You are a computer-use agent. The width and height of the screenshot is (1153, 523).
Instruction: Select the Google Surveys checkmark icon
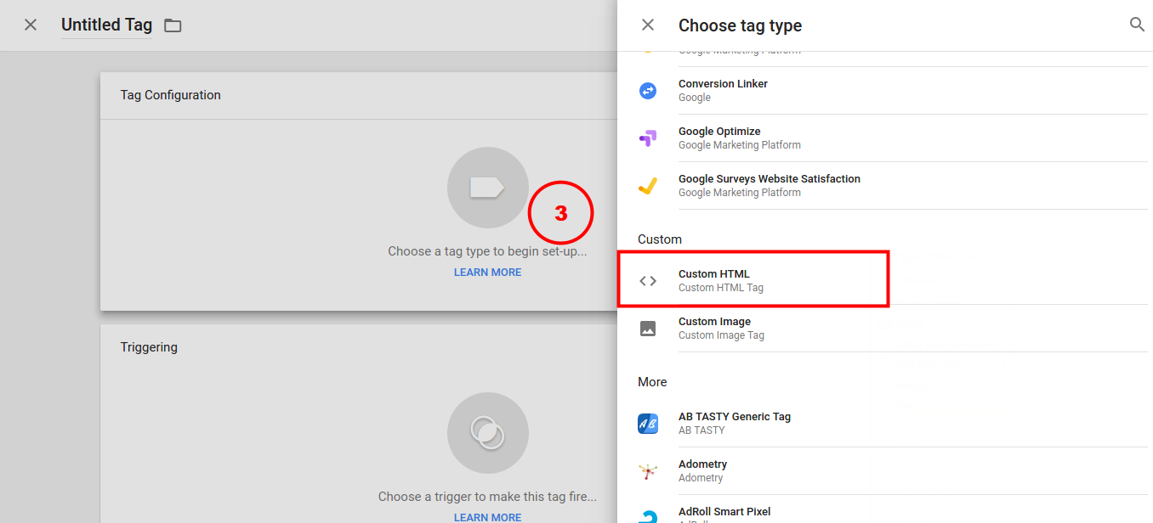(648, 185)
